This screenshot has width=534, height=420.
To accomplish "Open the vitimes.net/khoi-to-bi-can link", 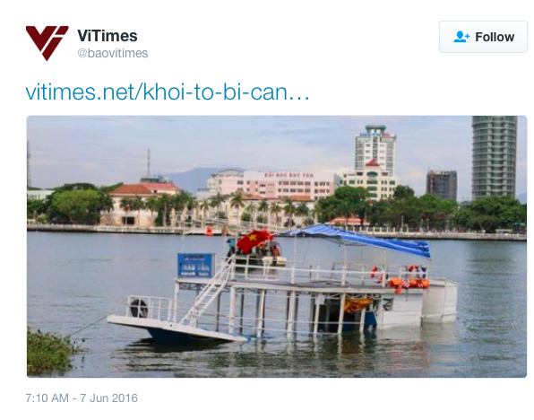I will pyautogui.click(x=168, y=92).
